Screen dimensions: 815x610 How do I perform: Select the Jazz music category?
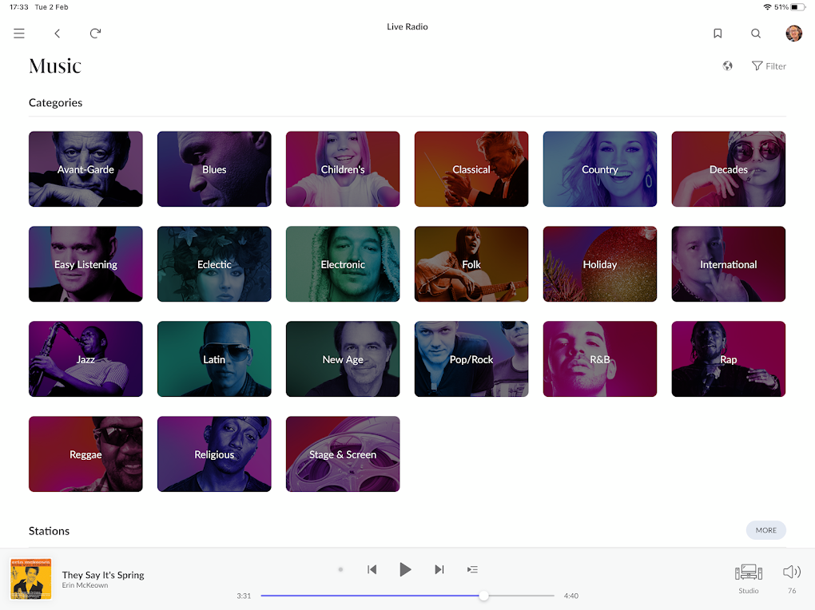tap(85, 359)
